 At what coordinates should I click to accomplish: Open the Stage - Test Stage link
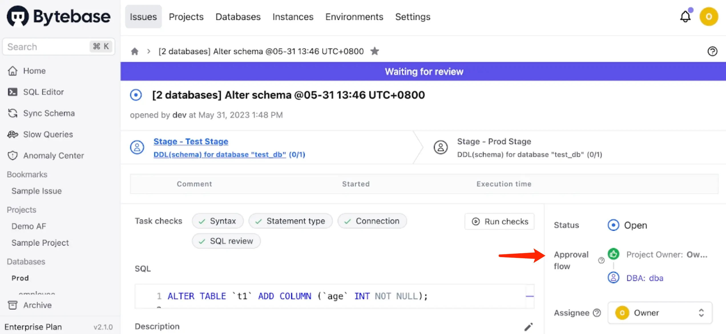pos(191,141)
